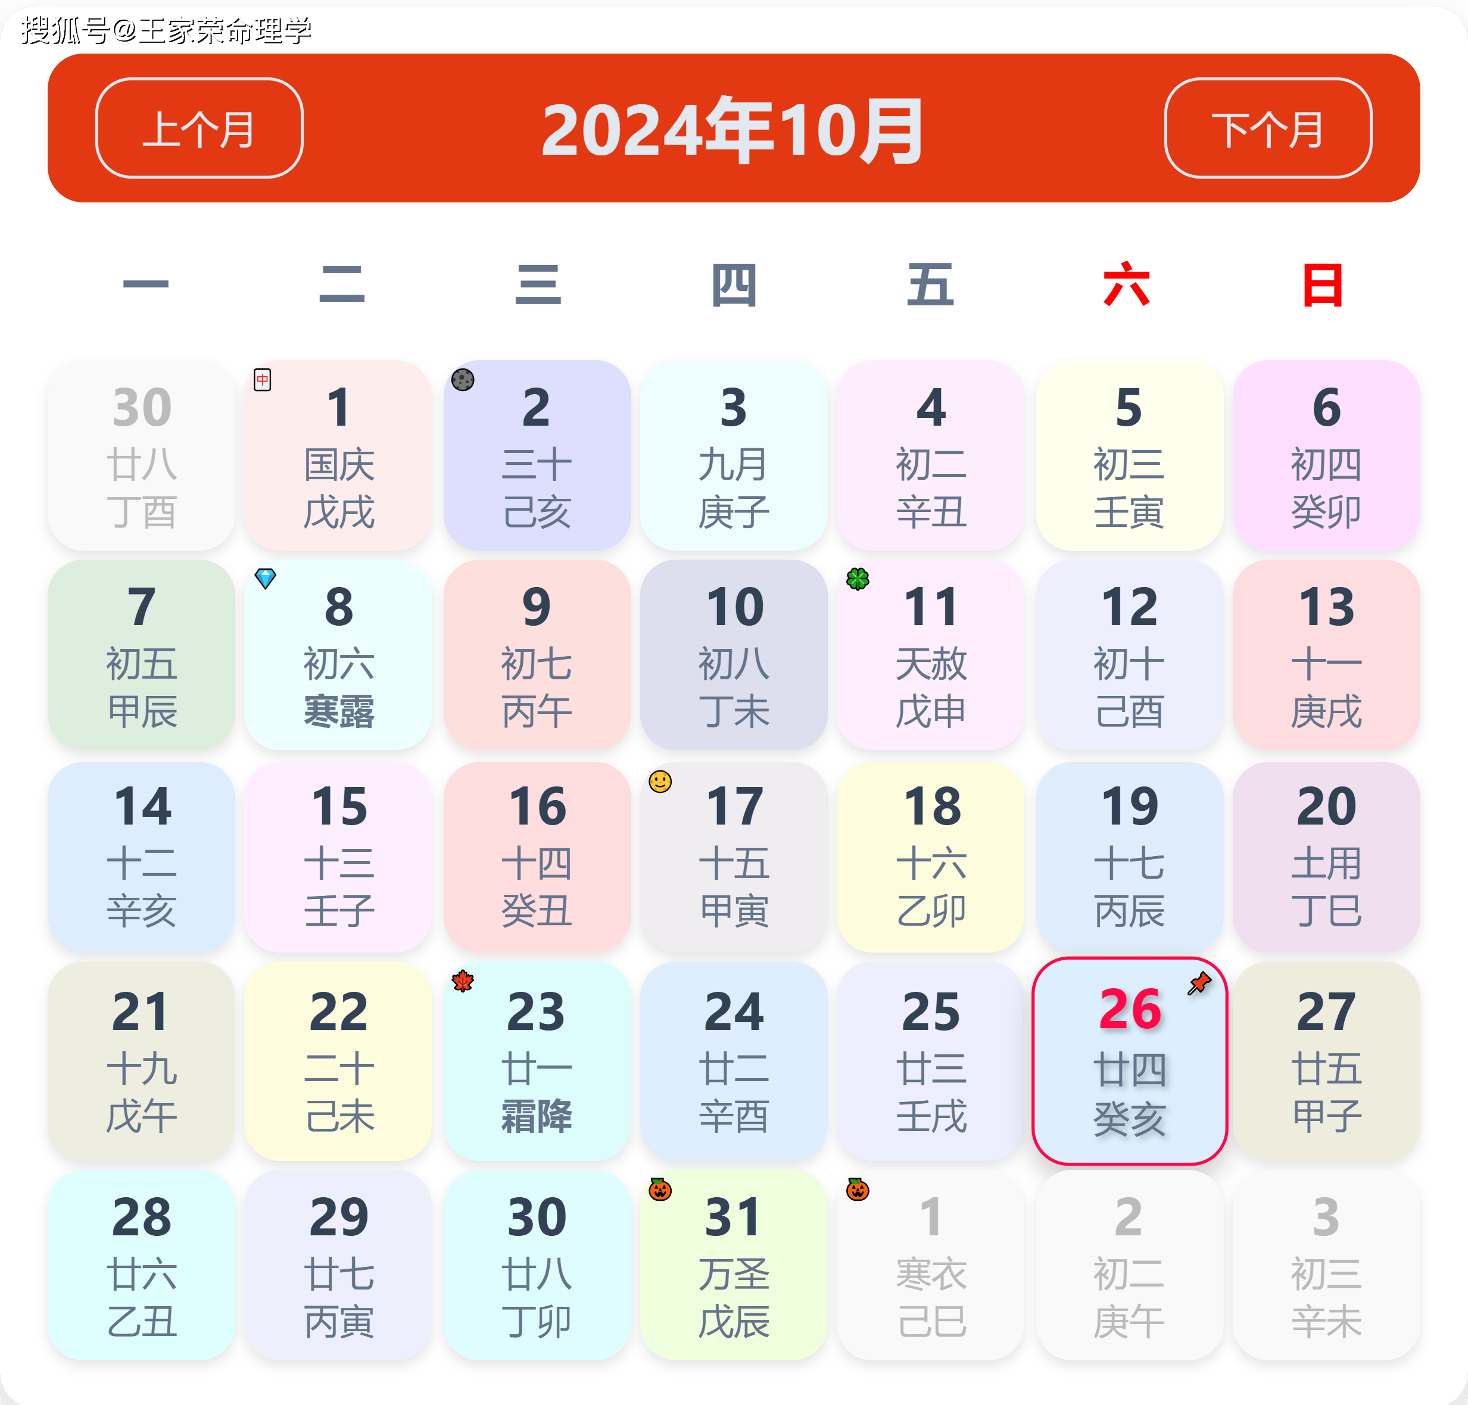Select the date 11 天赦 戊申

coord(930,655)
